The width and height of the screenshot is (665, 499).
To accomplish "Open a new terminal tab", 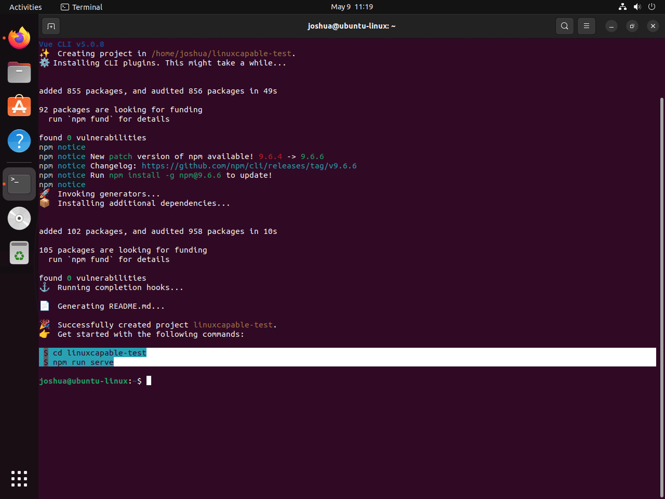I will [x=51, y=26].
